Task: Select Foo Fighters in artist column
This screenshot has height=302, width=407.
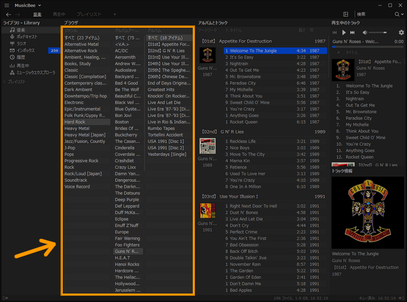Action: (128, 245)
